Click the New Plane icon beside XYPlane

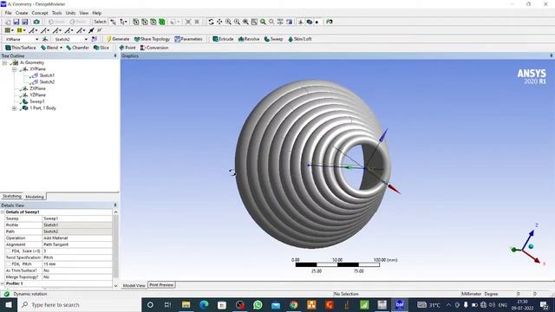tap(45, 39)
